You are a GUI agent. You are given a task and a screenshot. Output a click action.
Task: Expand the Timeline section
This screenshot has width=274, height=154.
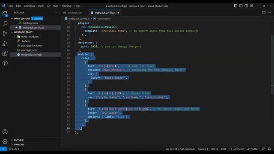(12, 145)
